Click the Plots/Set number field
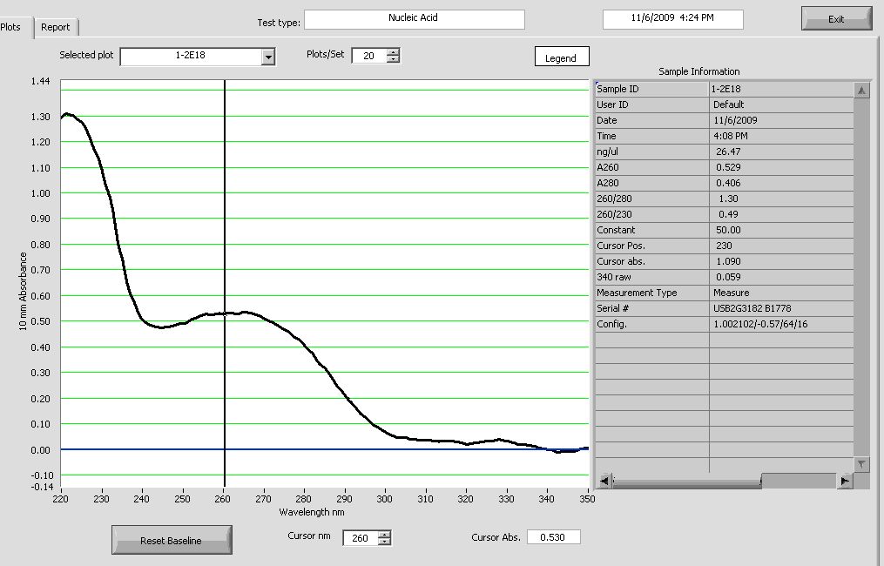 tap(369, 56)
